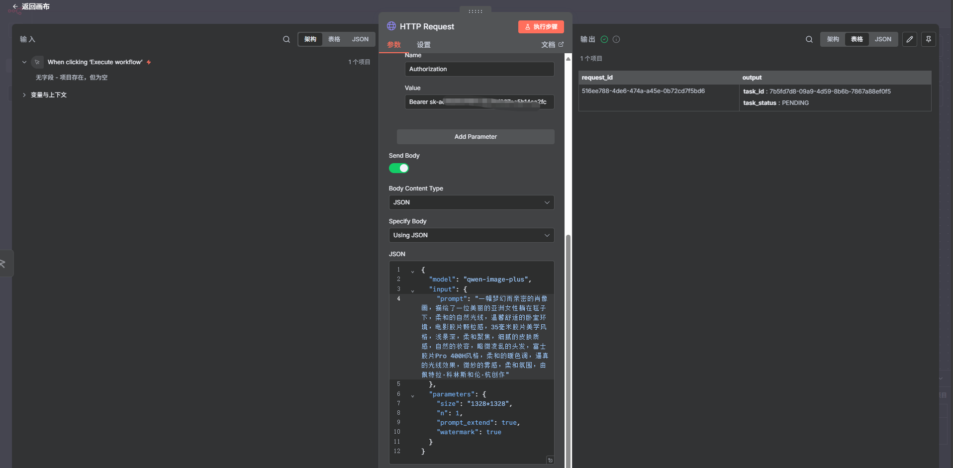Click the trigger node cursor icon

coord(37,62)
